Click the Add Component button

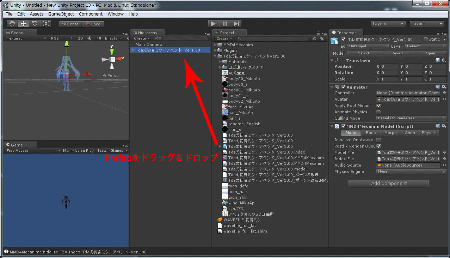point(388,183)
